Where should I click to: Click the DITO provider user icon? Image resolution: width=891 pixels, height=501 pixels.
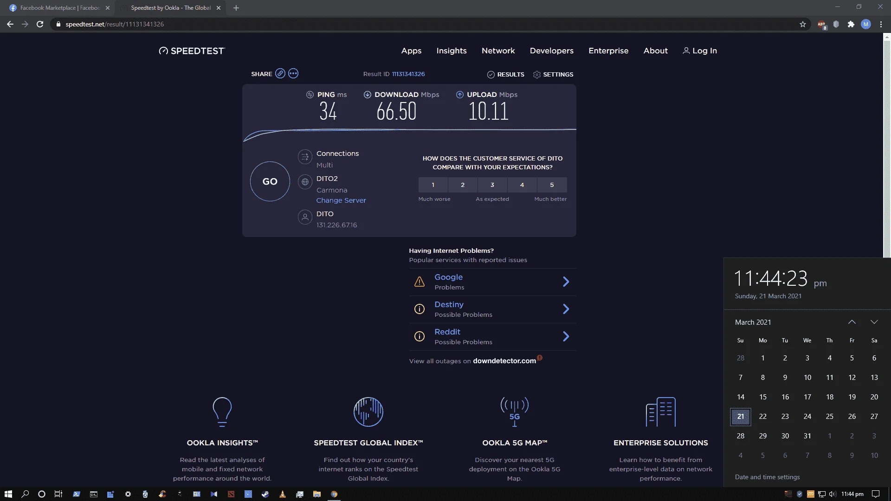[305, 217]
